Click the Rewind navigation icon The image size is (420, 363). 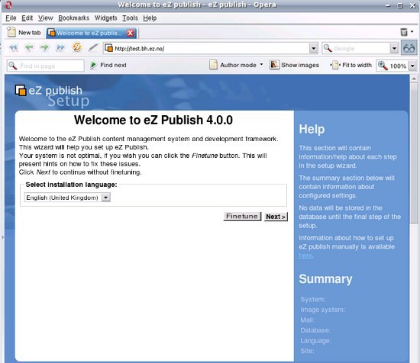[x=13, y=47]
